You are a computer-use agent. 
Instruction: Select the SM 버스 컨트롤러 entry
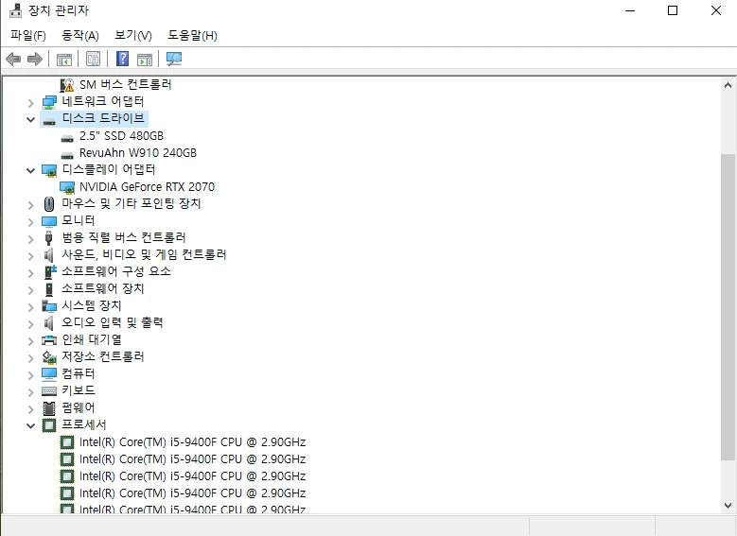(126, 84)
